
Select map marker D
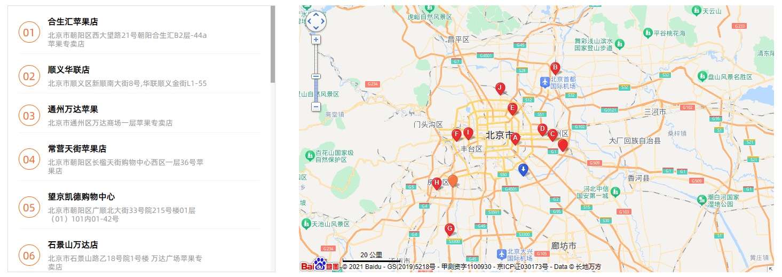542,129
